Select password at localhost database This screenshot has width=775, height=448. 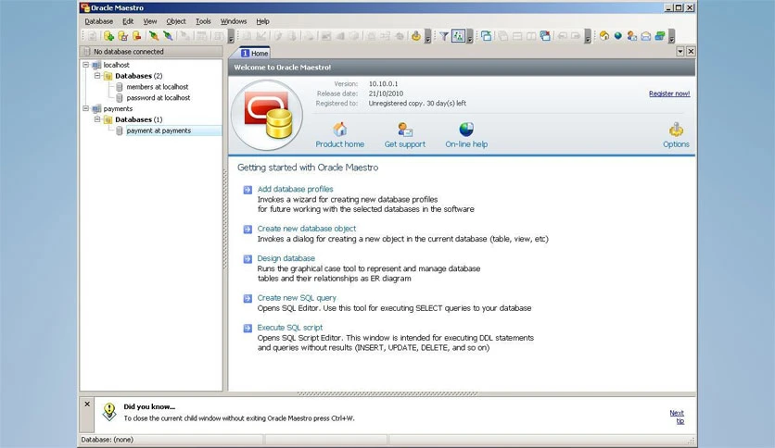pyautogui.click(x=159, y=98)
